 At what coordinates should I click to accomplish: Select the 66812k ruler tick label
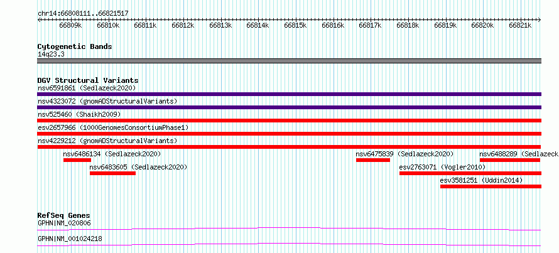tap(183, 25)
